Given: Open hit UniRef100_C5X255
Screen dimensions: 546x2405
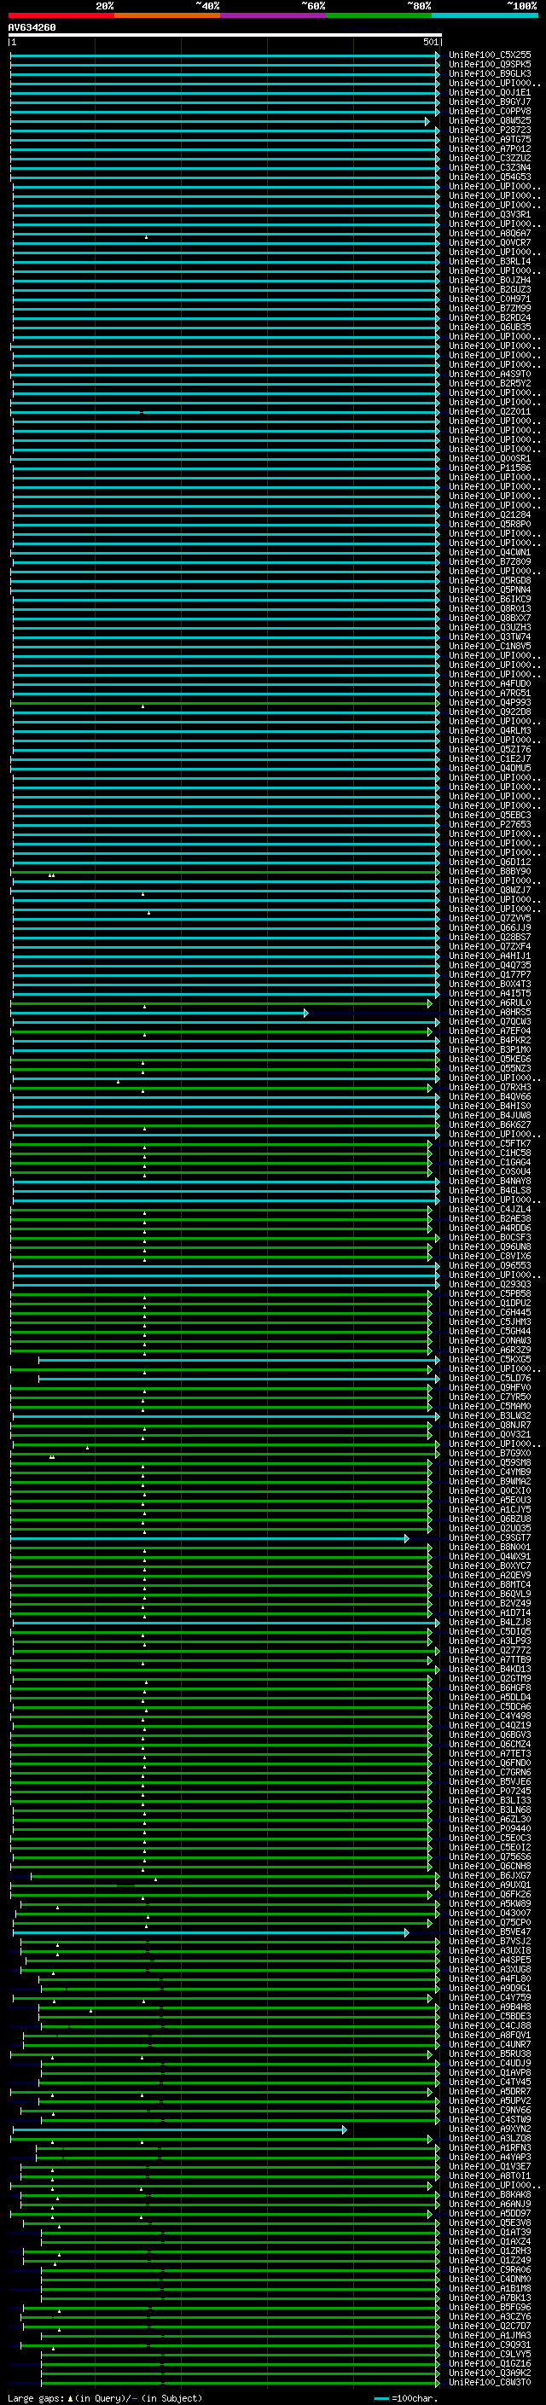Looking at the screenshot, I should (x=490, y=55).
